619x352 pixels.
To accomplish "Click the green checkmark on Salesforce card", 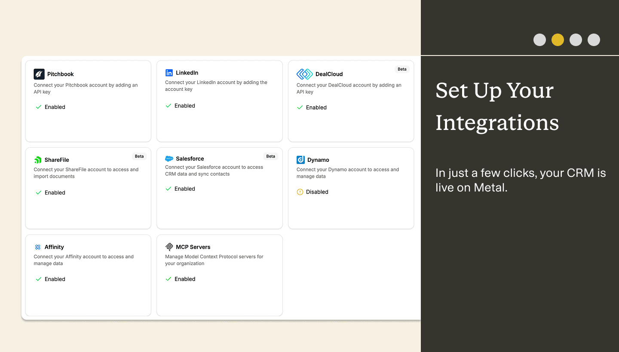I will point(169,188).
